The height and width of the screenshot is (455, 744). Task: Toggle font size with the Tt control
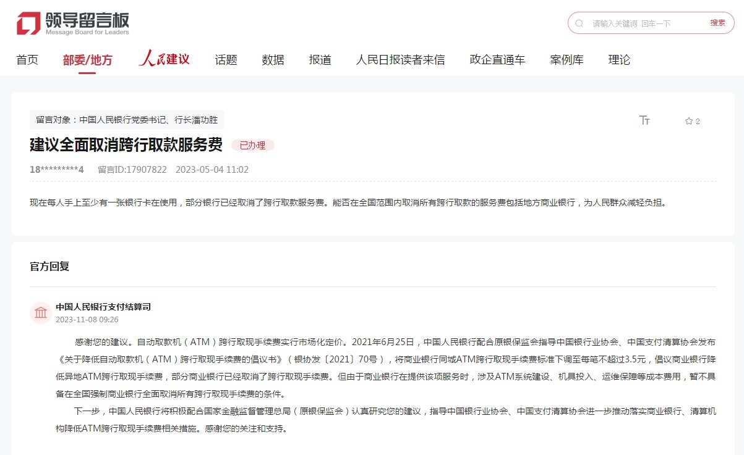click(x=644, y=121)
